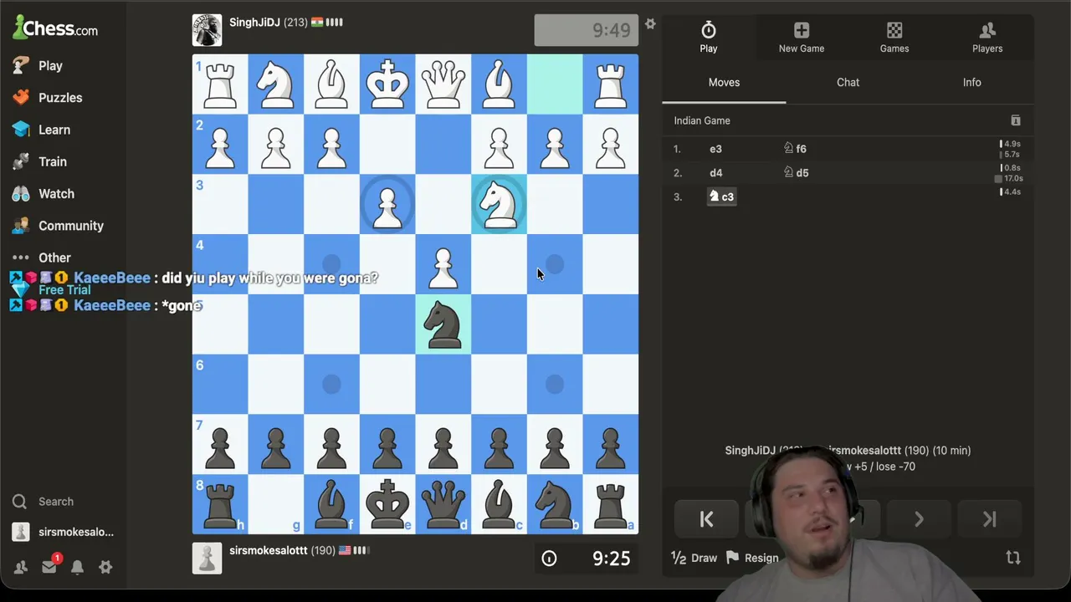The height and width of the screenshot is (602, 1071).
Task: Move the knight to the f6 dot
Action: (331, 385)
